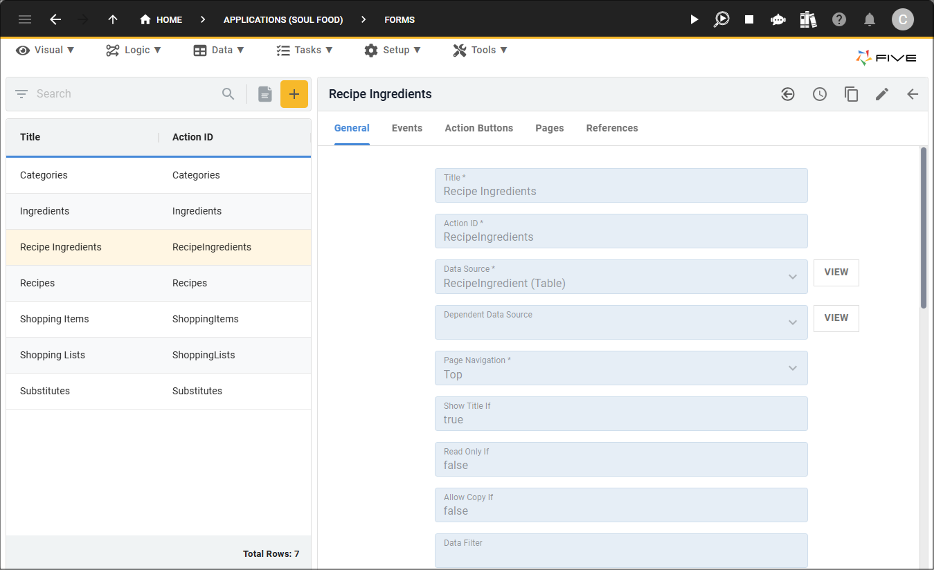Click the APPLICATIONS (SOUL FOOD) breadcrumb
934x570 pixels.
click(283, 19)
